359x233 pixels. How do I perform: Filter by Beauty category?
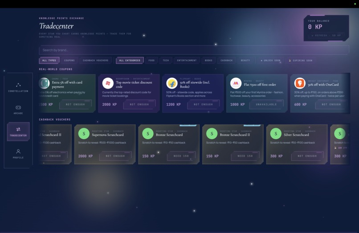[245, 60]
